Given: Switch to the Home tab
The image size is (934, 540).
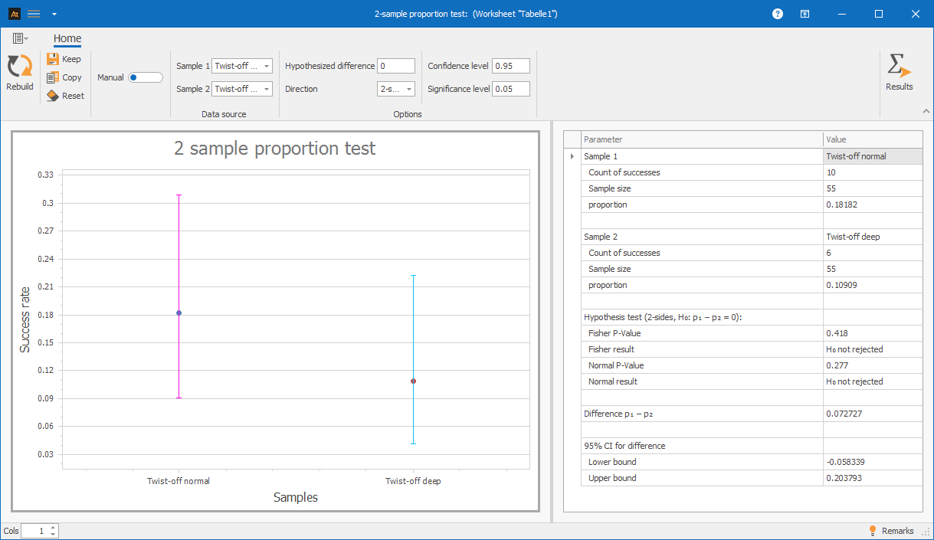Looking at the screenshot, I should [67, 39].
